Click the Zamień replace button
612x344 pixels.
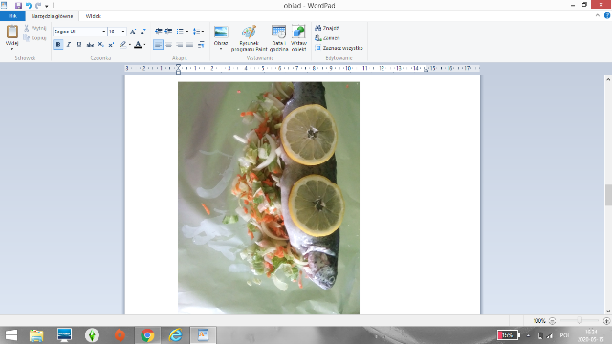tap(327, 38)
